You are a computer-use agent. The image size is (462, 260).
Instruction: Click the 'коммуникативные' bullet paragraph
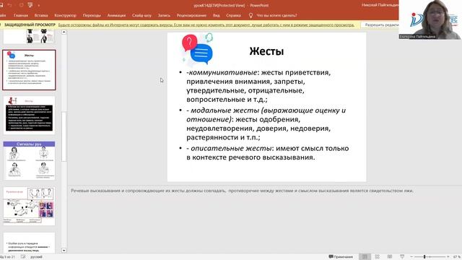[x=258, y=86]
